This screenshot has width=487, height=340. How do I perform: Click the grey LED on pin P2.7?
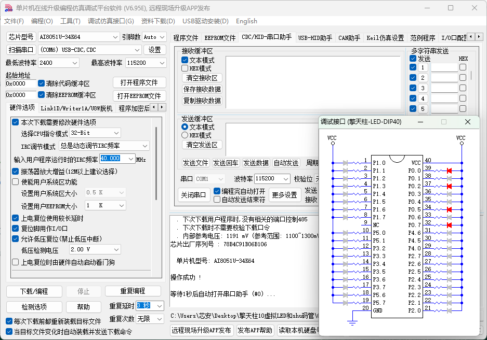coord(449,256)
